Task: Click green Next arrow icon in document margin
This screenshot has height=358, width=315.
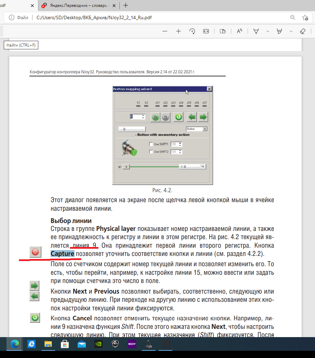Action: click(35, 286)
